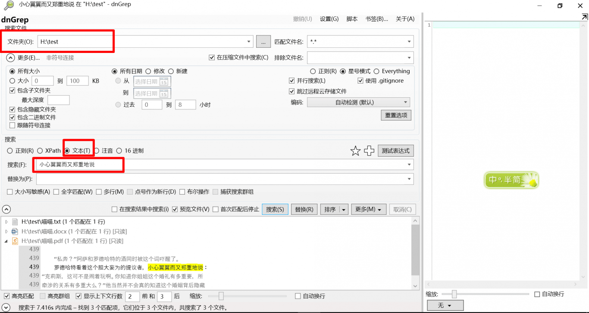Open the 匹配文件名 dropdown list

click(x=409, y=42)
